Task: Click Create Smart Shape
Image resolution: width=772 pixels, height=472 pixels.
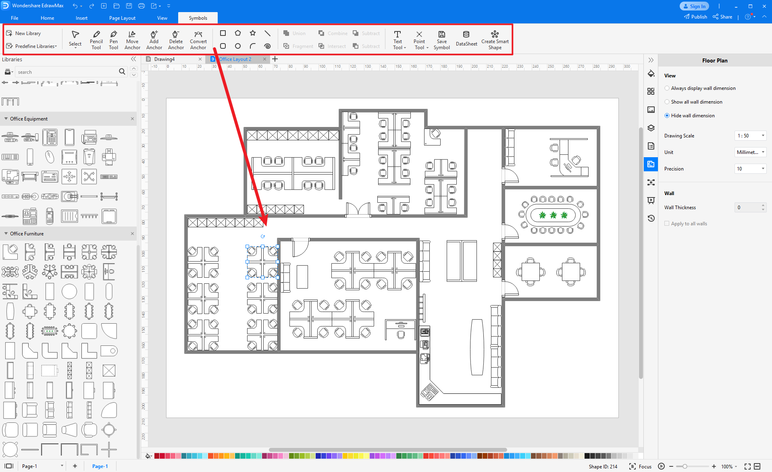Action: pyautogui.click(x=495, y=39)
